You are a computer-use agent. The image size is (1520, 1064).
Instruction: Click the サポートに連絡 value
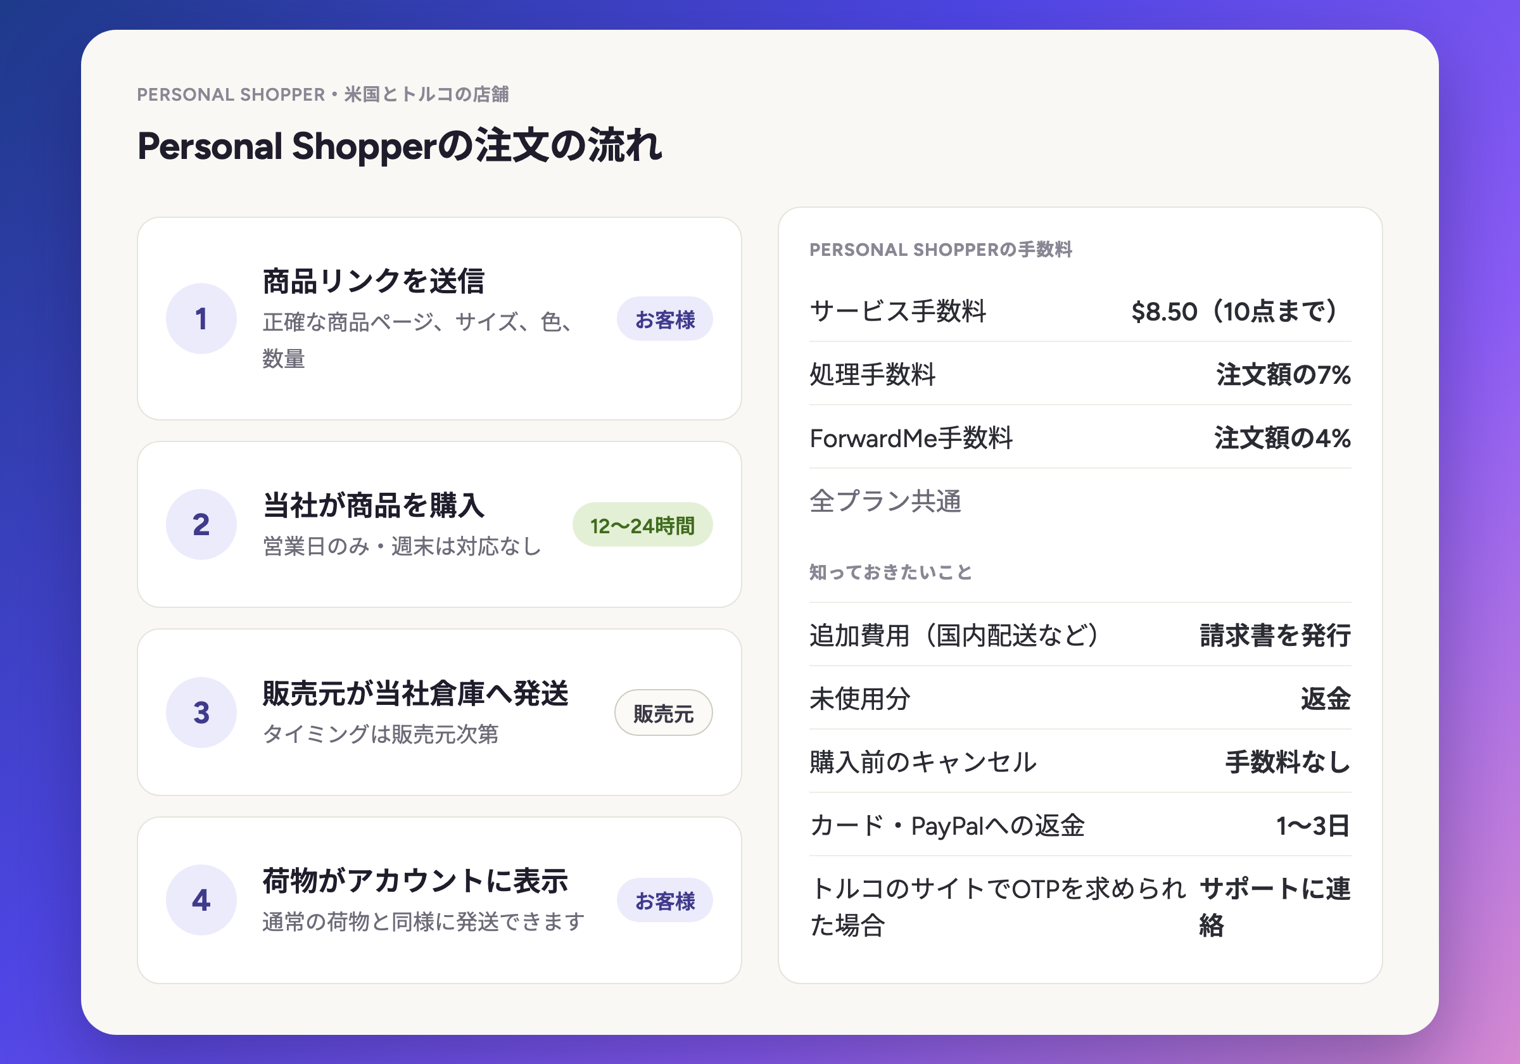pyautogui.click(x=1275, y=906)
